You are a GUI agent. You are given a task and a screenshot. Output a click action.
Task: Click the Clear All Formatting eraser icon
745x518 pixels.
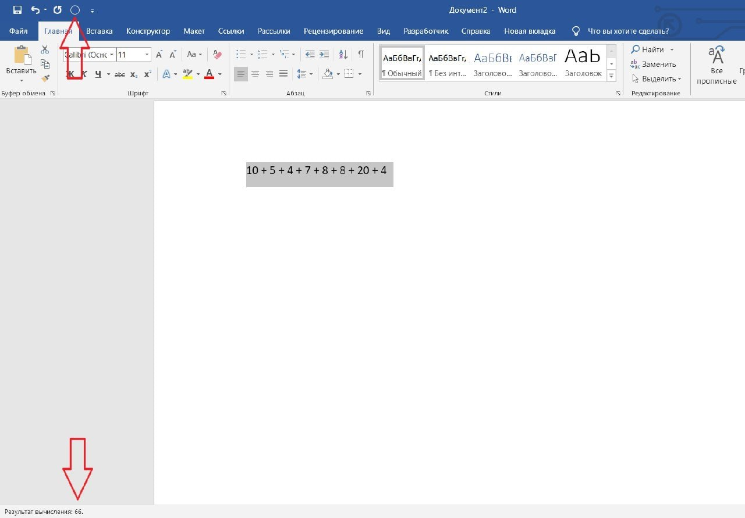(x=218, y=55)
